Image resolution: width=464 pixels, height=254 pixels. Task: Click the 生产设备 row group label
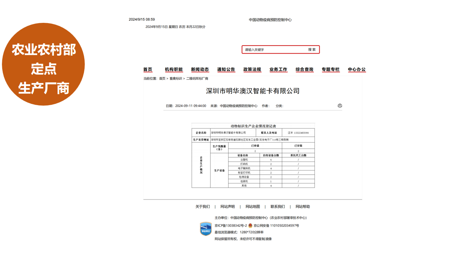219,170
